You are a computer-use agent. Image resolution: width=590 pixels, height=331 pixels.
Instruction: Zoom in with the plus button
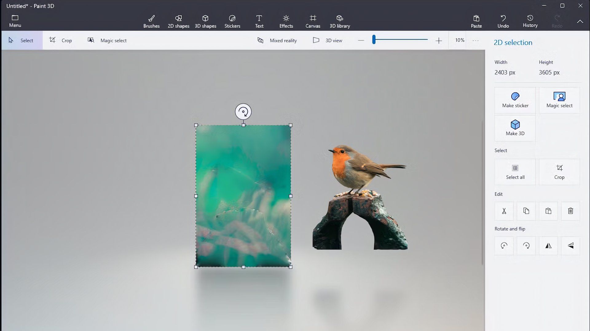pyautogui.click(x=439, y=40)
